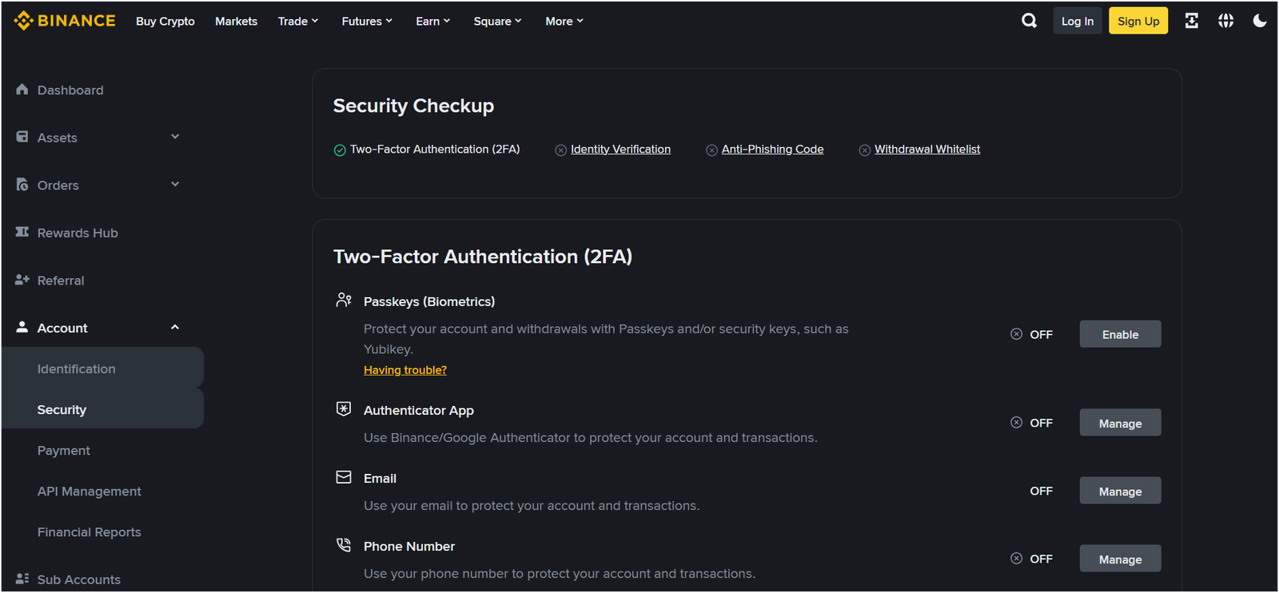Collapse the Account sidebar section
This screenshot has height=593, width=1279.
pos(175,328)
